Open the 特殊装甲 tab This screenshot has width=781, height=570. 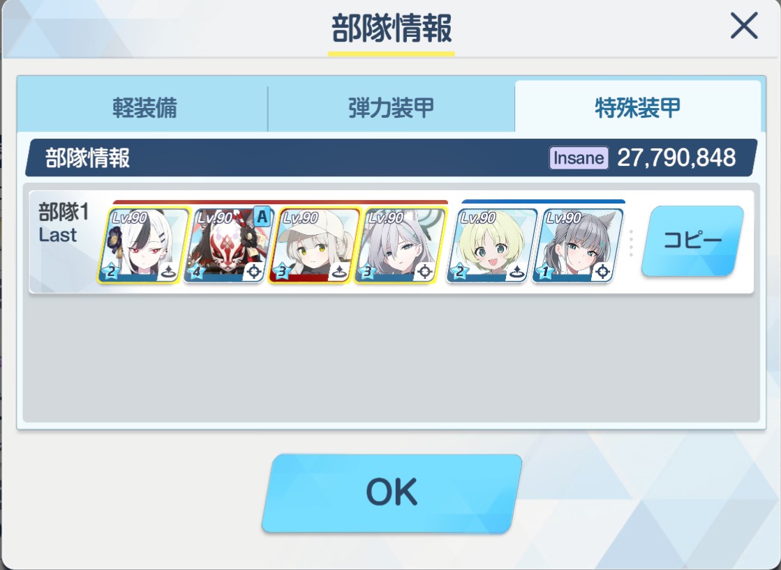point(637,107)
